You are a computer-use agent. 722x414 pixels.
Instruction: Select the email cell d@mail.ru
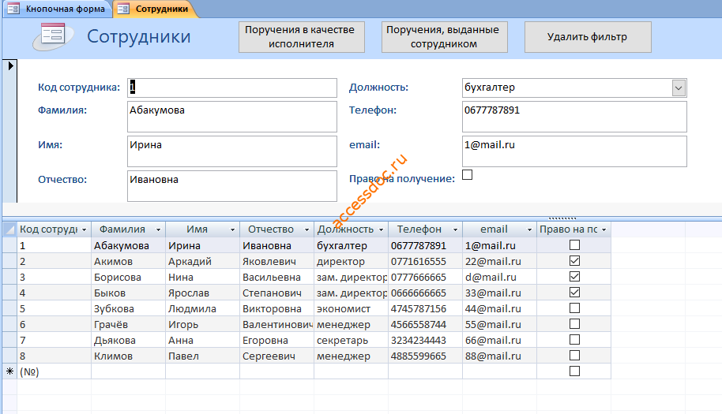tap(499, 277)
